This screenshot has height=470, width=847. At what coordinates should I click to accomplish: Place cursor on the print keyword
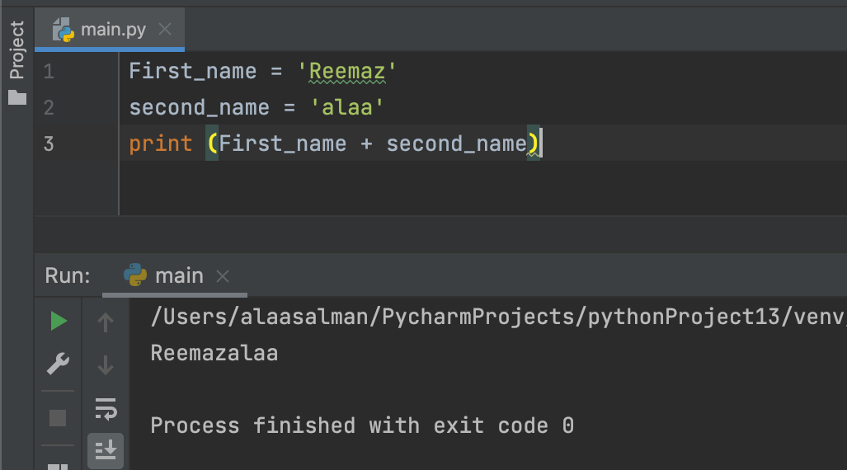pyautogui.click(x=161, y=143)
